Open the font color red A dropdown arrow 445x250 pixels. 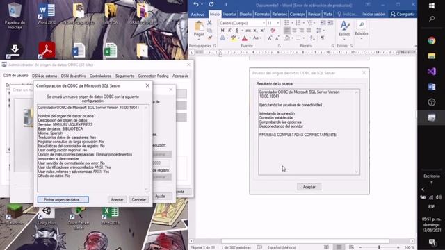click(x=250, y=38)
